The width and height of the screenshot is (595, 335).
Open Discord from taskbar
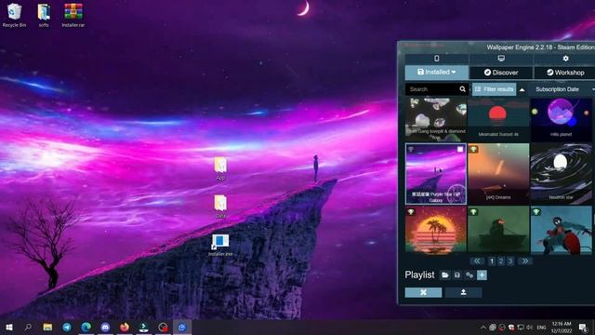105,327
